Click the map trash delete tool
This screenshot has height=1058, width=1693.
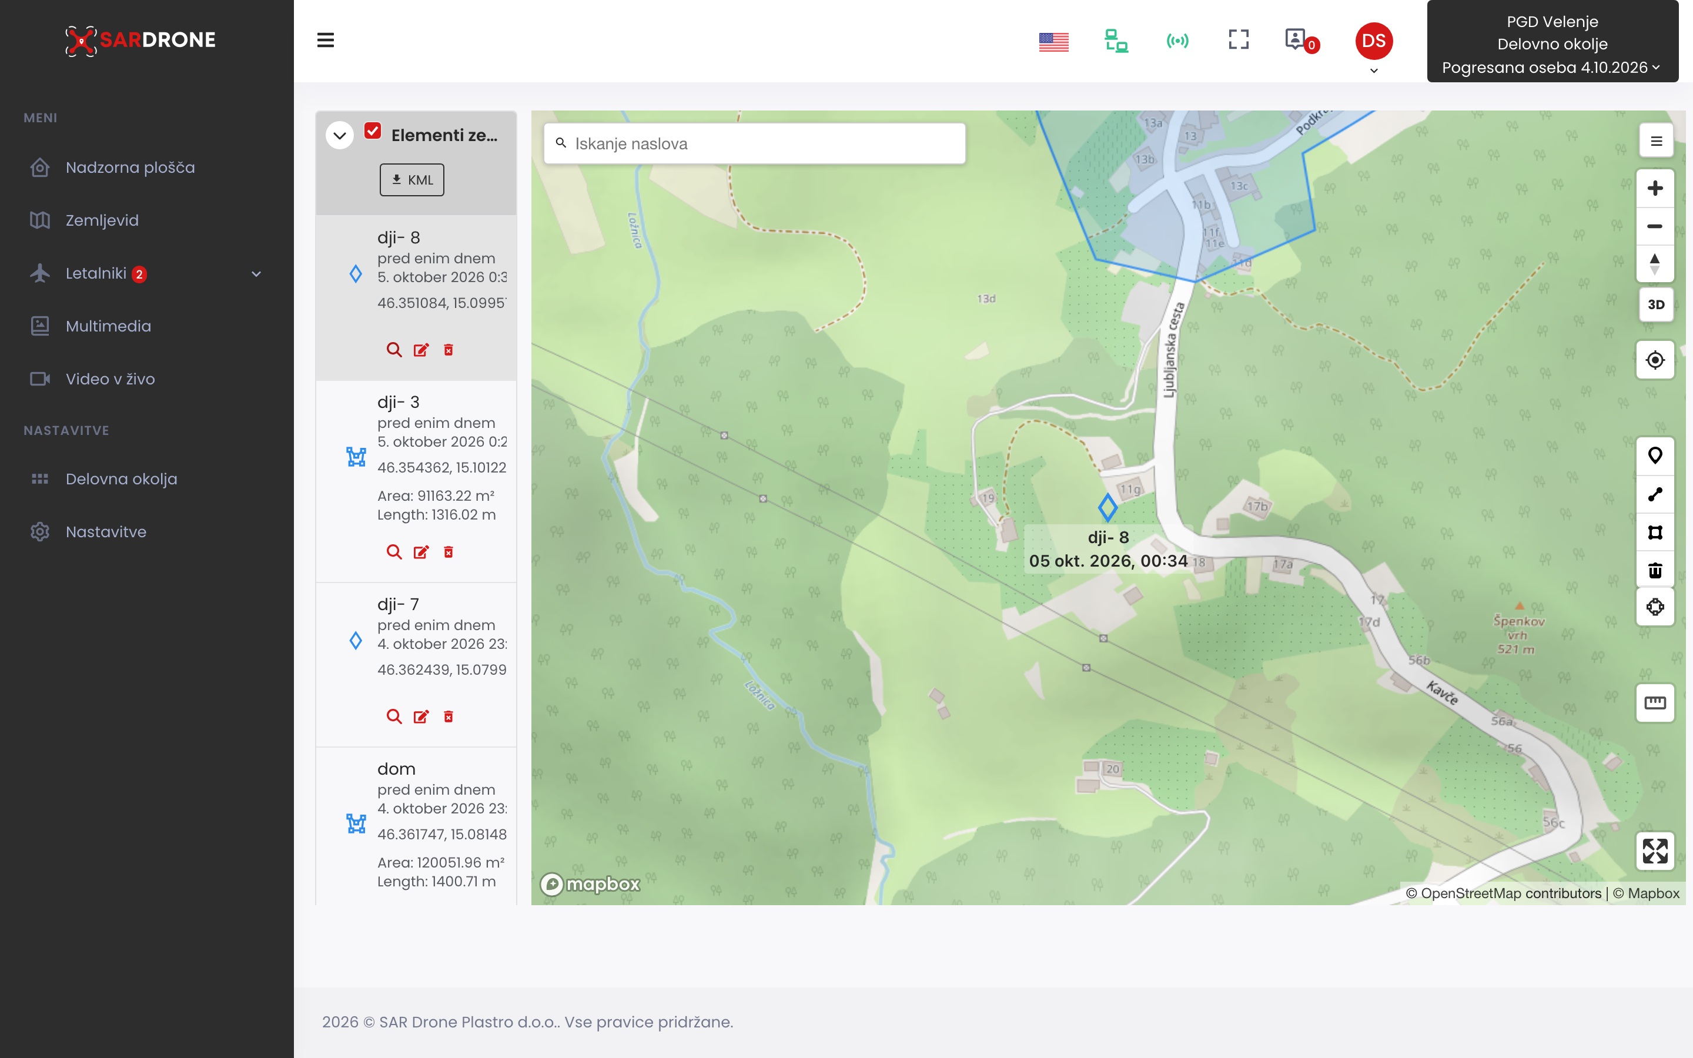(1655, 570)
